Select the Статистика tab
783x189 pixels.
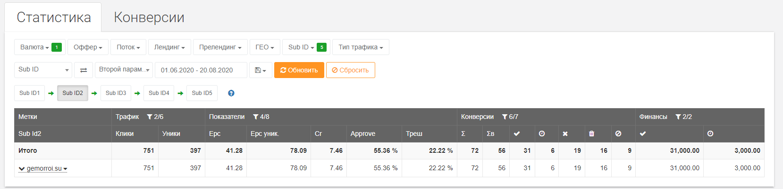click(x=53, y=17)
